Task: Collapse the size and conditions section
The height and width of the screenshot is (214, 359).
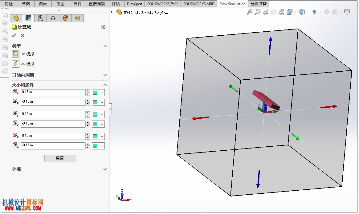Action: (x=105, y=85)
